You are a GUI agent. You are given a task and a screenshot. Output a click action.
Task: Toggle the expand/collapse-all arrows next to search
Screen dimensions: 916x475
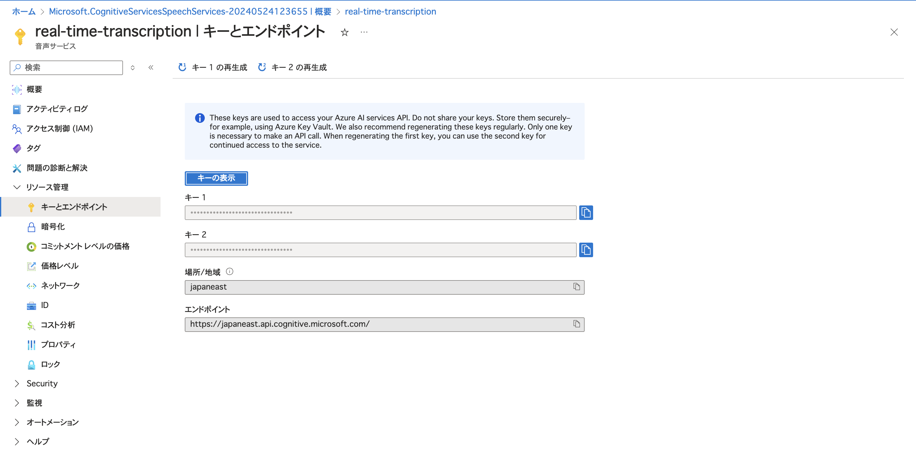click(x=133, y=67)
